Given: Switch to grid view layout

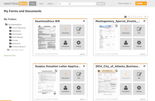Looking at the screenshot, I should (126, 17).
